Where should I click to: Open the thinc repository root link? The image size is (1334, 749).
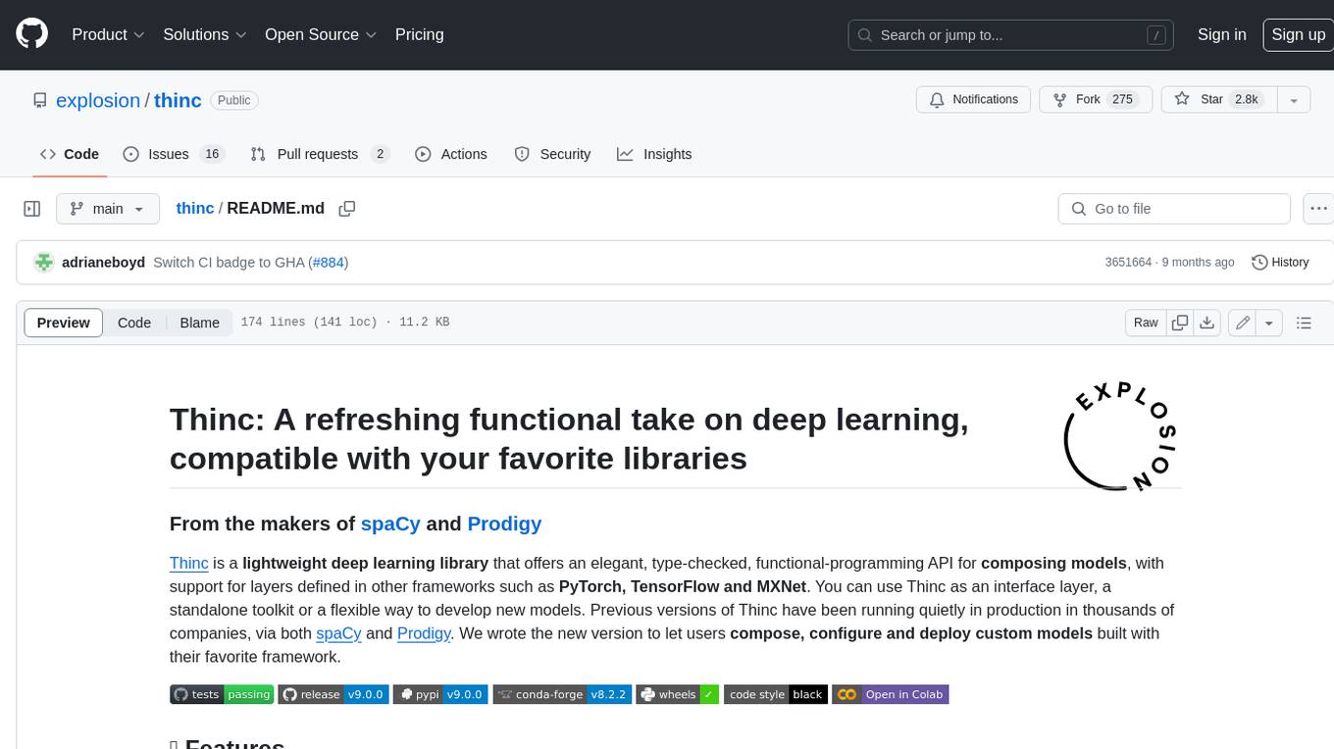[x=178, y=100]
